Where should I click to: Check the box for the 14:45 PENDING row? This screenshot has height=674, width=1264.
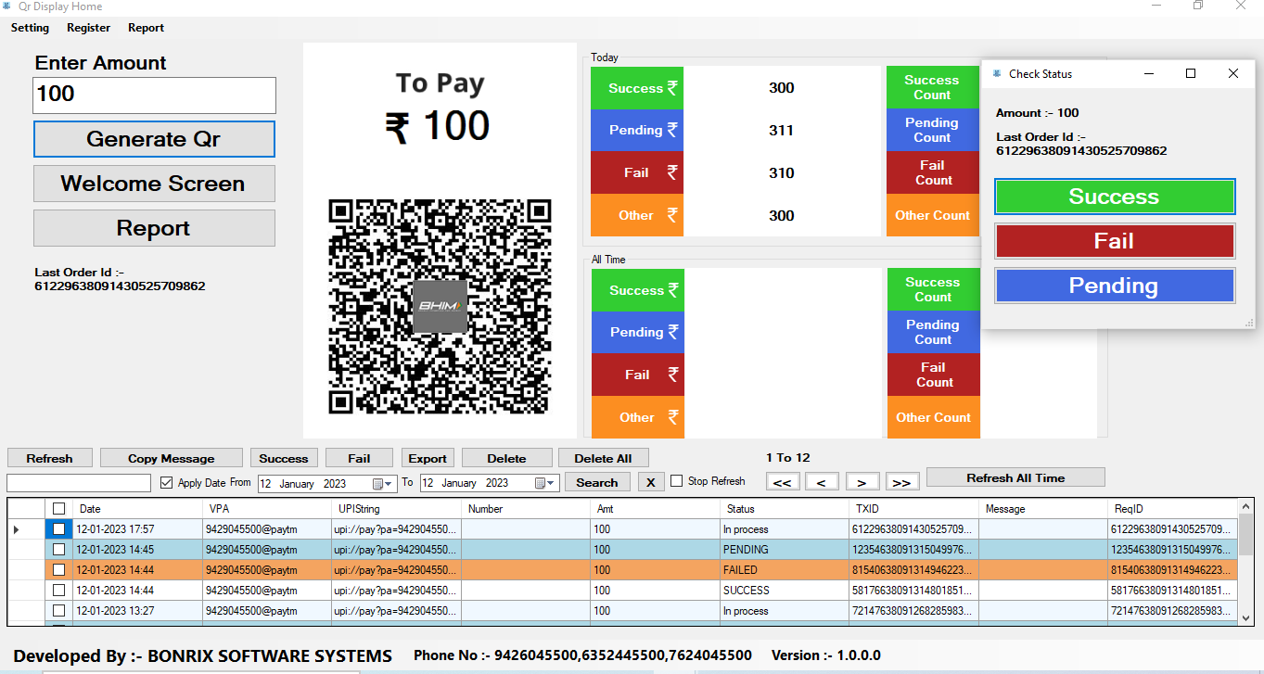(x=59, y=550)
